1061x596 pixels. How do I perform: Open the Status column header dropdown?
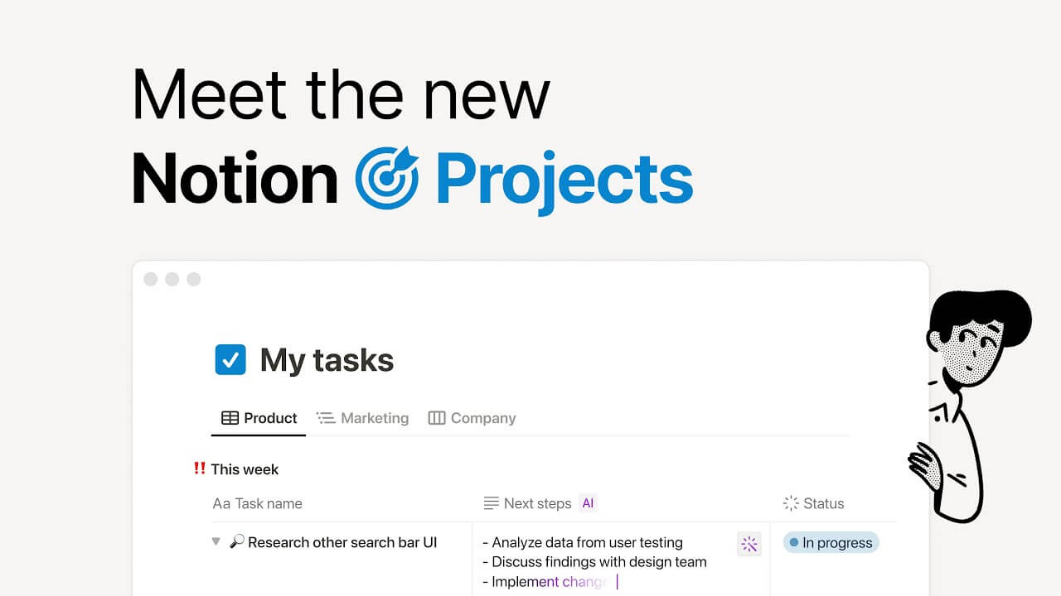point(822,503)
